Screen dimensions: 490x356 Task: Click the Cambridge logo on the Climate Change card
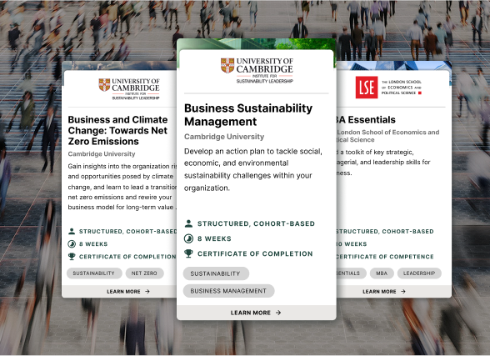point(129,89)
